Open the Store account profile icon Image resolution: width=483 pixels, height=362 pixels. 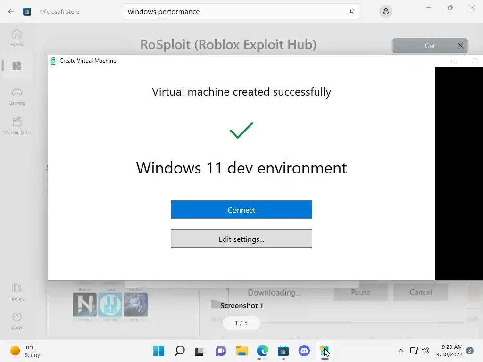pyautogui.click(x=386, y=11)
